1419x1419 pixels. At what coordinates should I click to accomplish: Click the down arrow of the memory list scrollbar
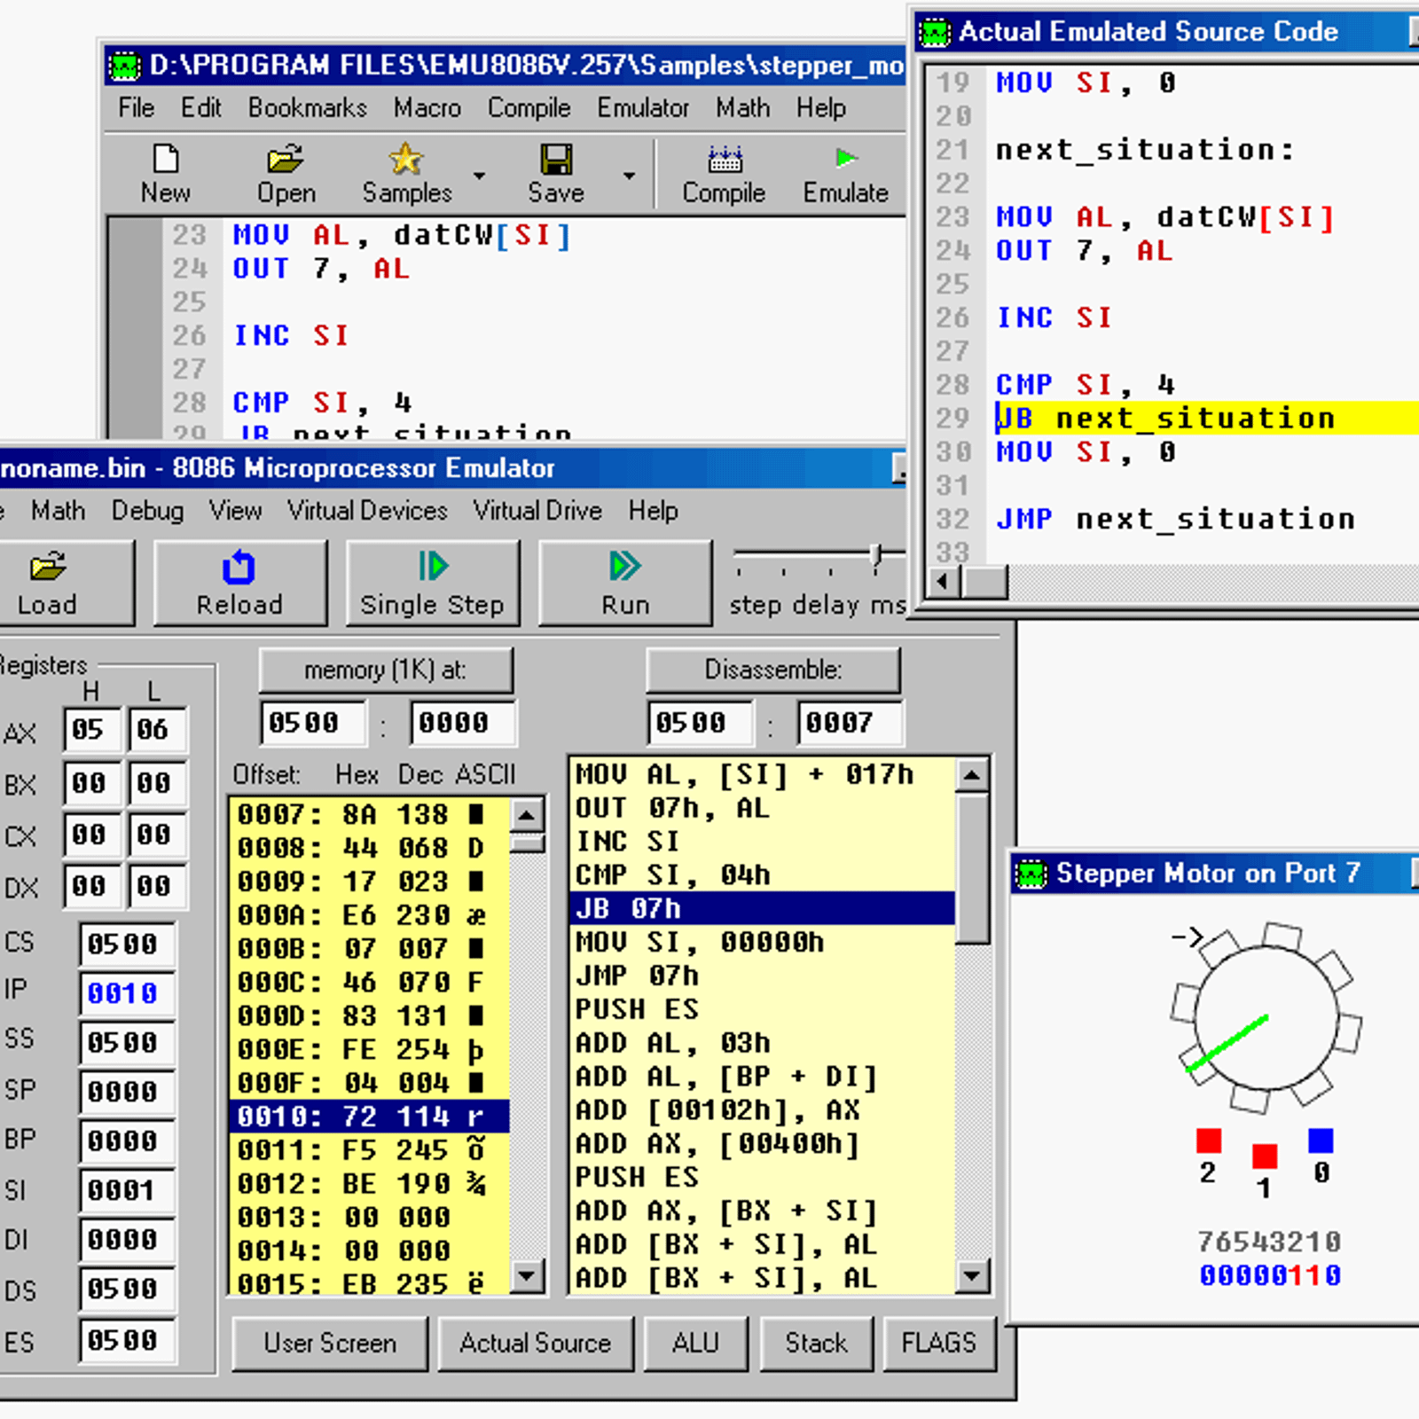pos(527,1276)
